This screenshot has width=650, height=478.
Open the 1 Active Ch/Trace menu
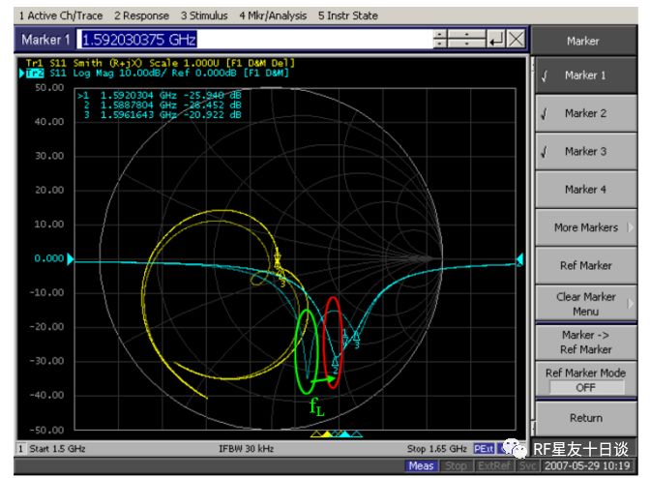click(x=61, y=15)
